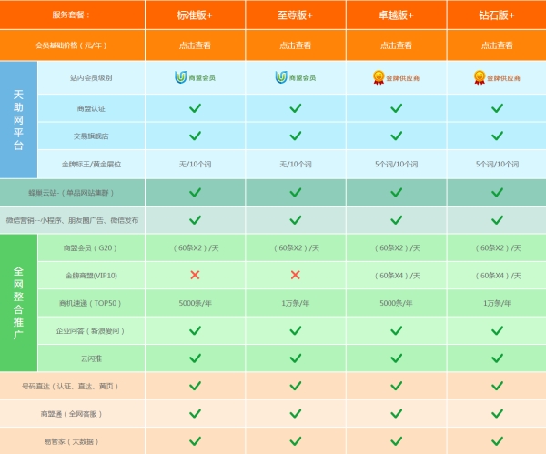This screenshot has height=454, width=546.
Task: Click 商盟会员 badge icon in 至尊版+ column
Action: click(281, 77)
